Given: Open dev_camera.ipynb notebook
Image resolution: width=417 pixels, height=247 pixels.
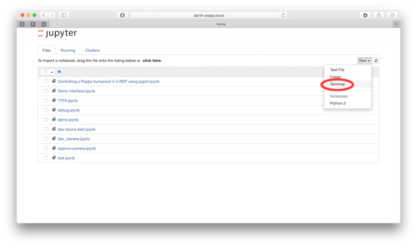Looking at the screenshot, I should coord(74,139).
